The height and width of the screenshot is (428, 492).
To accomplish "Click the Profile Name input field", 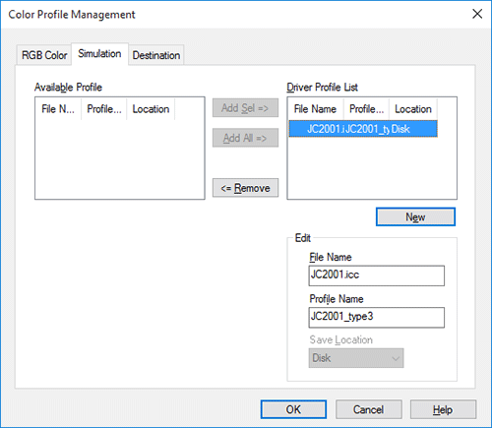I will [377, 318].
